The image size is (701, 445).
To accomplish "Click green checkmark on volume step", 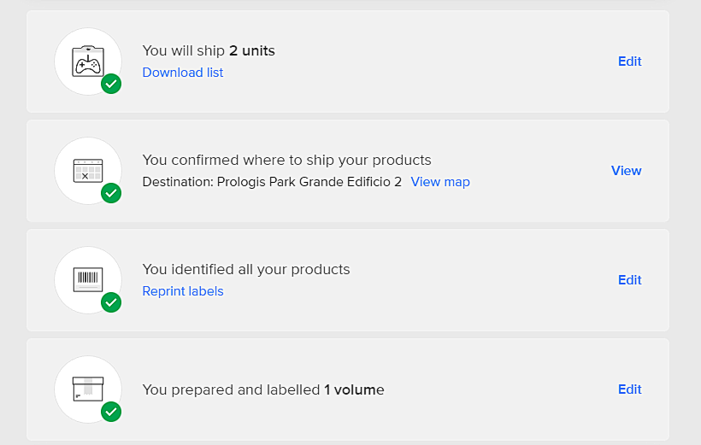I will coord(111,412).
